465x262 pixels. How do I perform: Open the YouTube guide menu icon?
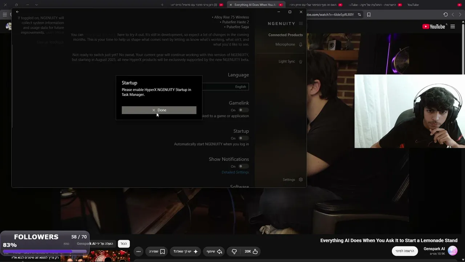453,27
